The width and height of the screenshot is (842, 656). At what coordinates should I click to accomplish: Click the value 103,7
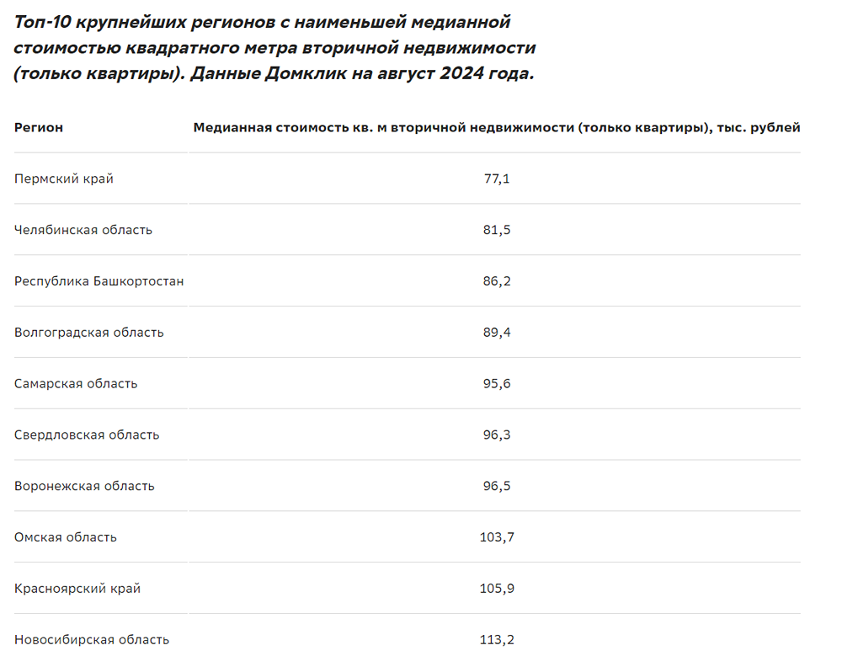click(x=497, y=537)
